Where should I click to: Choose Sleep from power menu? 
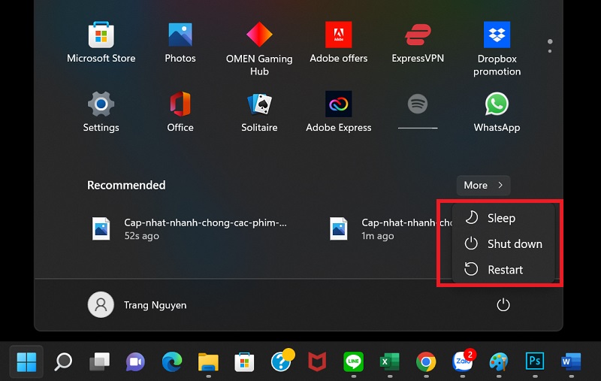[503, 218]
